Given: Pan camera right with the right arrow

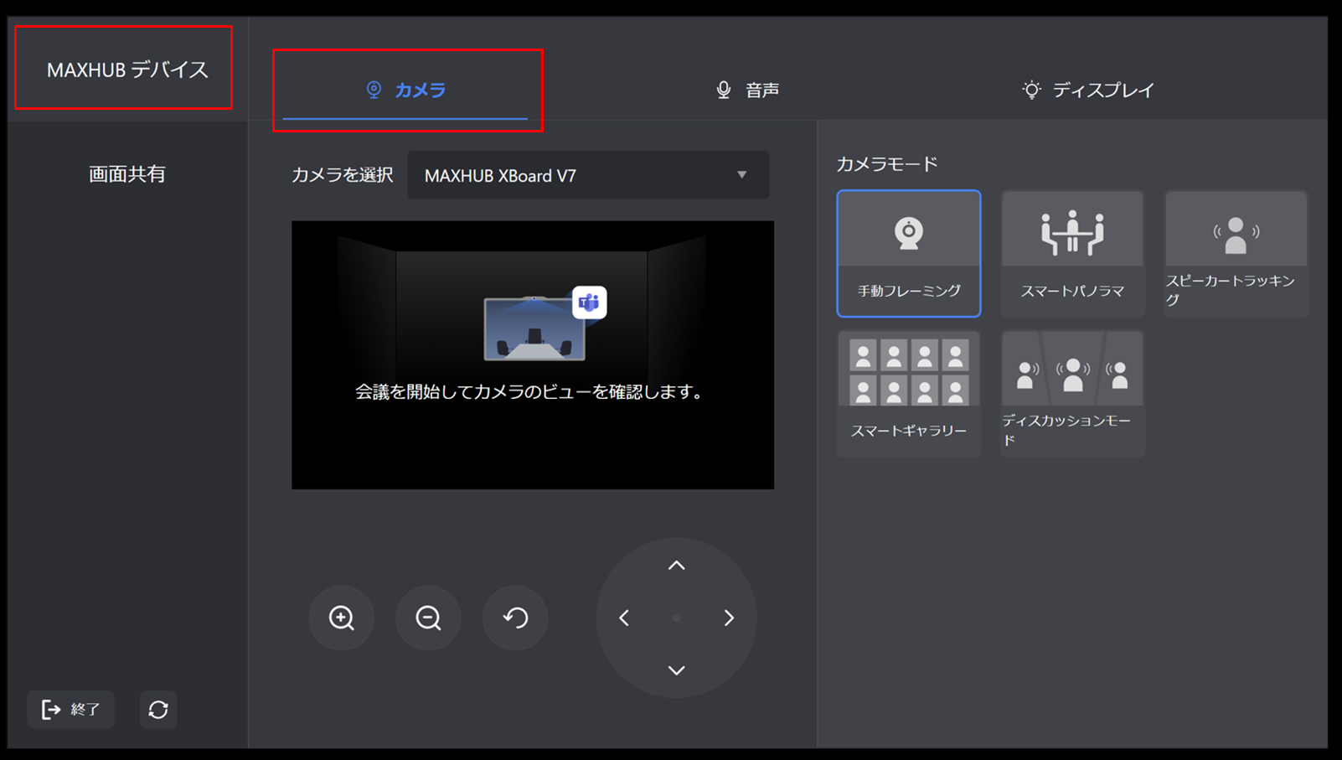Looking at the screenshot, I should [729, 618].
